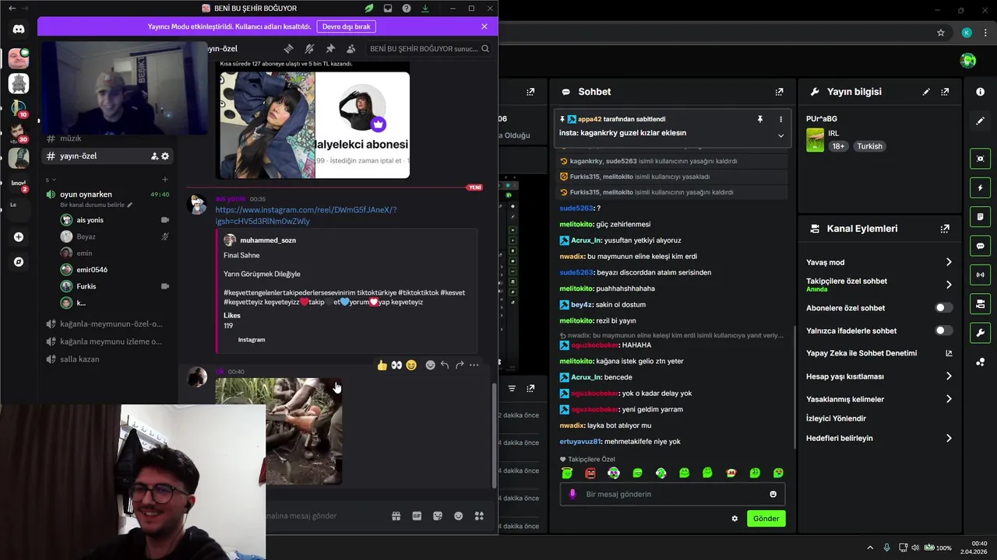Open Discord direct messages home icon
The width and height of the screenshot is (997, 560).
(19, 30)
